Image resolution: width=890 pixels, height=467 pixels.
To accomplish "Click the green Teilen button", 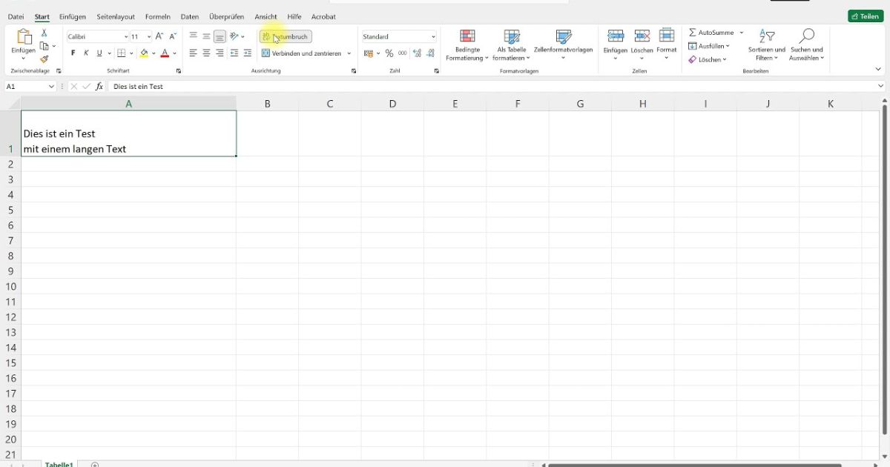I will (866, 16).
